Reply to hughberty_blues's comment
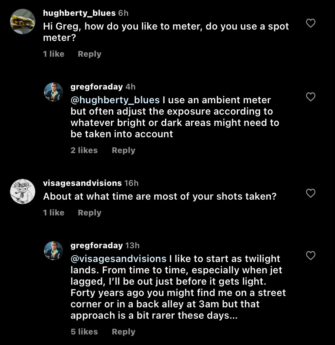 tap(89, 54)
